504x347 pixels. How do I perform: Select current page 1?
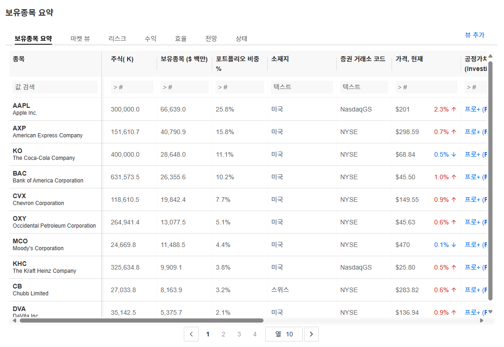click(208, 334)
